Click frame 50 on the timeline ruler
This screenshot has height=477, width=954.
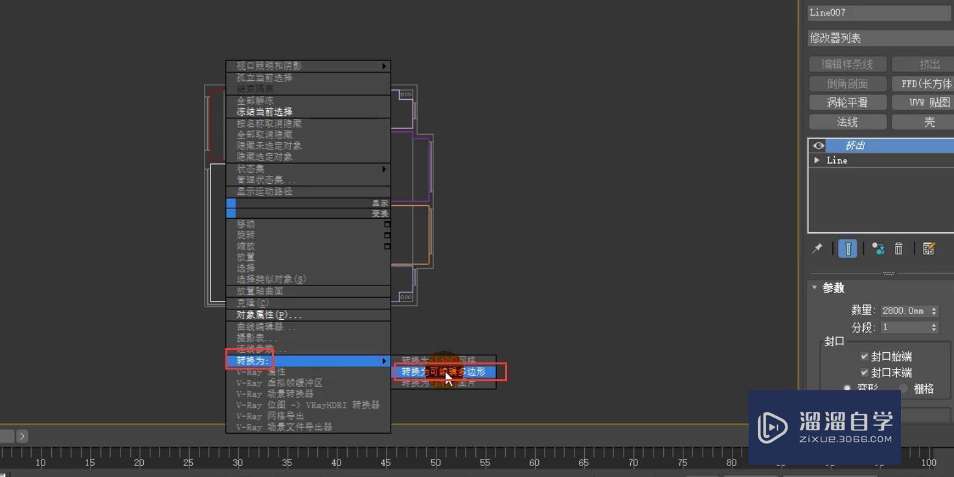coord(435,462)
